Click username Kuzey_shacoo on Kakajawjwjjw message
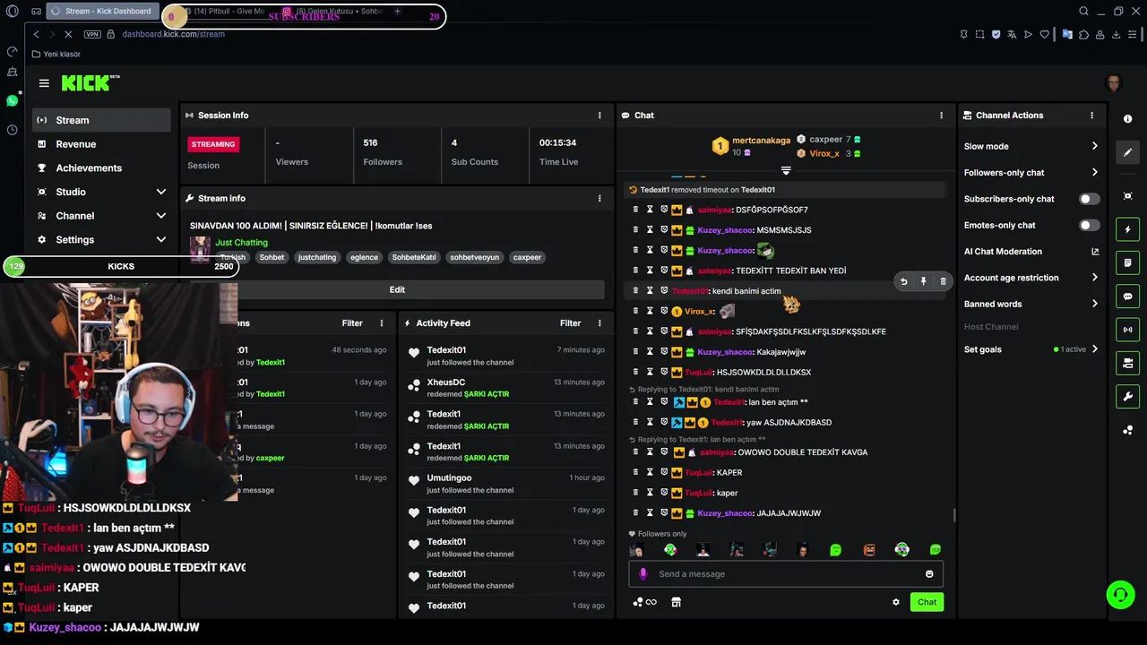Screen dimensions: 1147x645 725,352
